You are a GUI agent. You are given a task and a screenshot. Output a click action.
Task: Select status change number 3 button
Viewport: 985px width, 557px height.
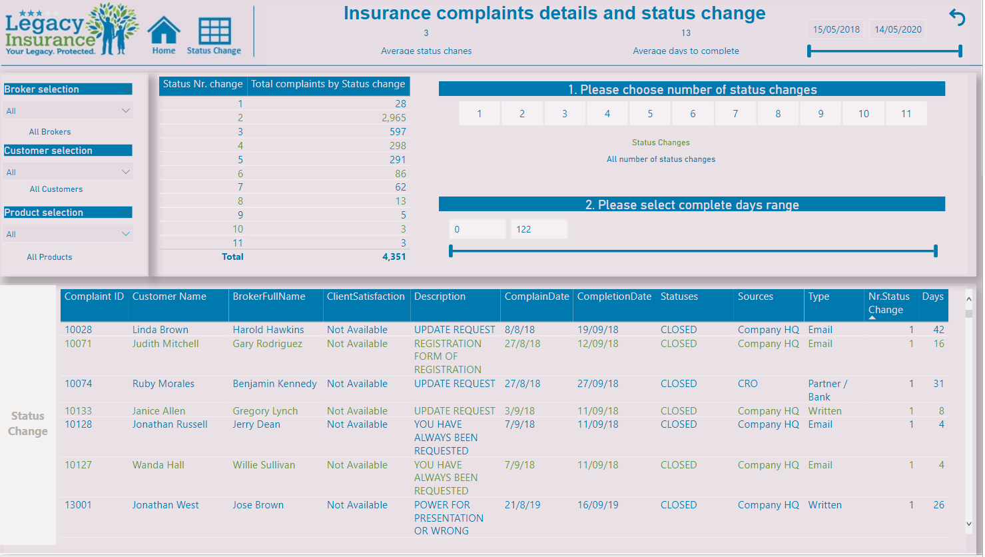tap(565, 114)
